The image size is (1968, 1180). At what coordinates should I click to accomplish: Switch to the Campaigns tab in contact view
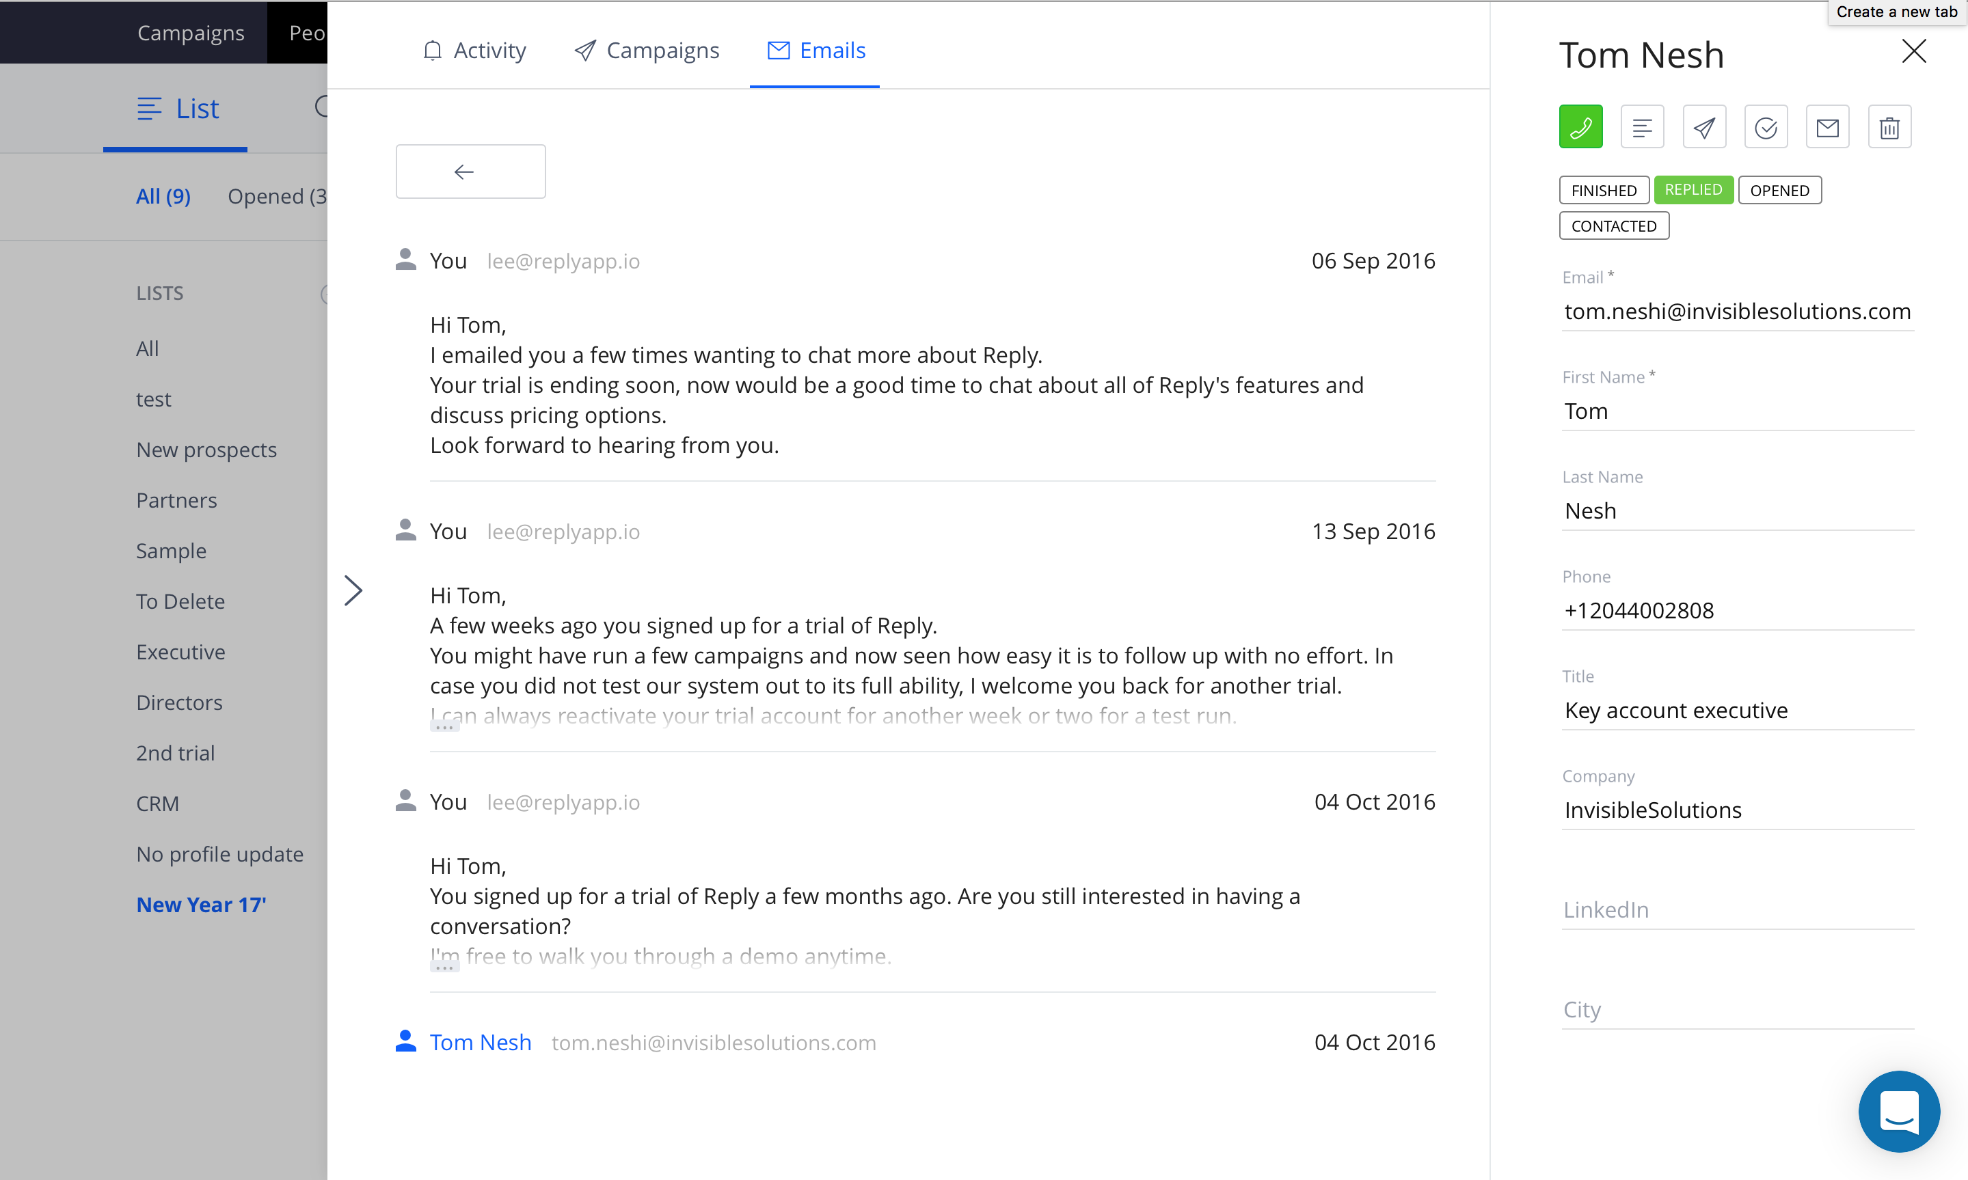point(646,51)
